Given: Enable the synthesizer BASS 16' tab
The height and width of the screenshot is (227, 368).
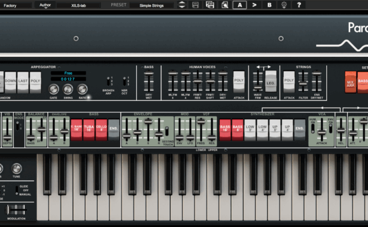Looking at the screenshot, I should coord(225,130).
